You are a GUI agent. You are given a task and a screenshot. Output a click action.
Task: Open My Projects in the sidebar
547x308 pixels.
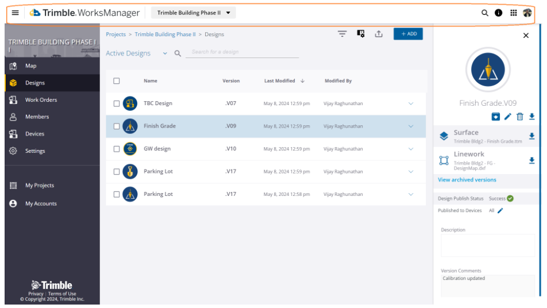pos(52,186)
